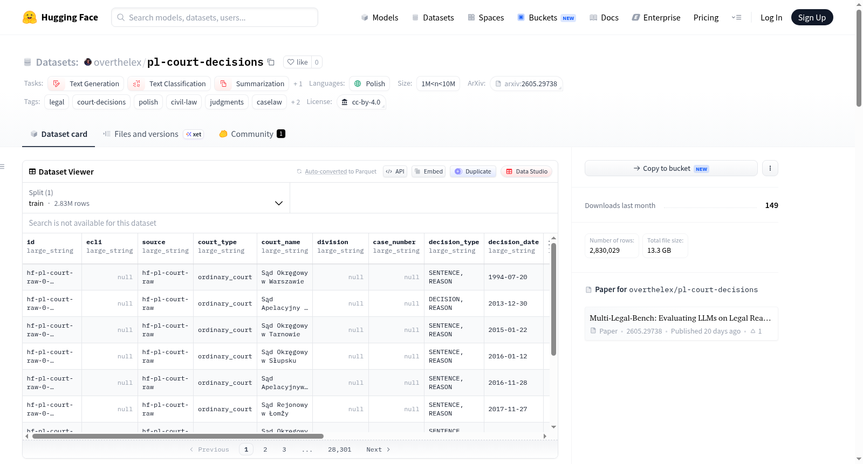Open Enterprise page in navigation
The width and height of the screenshot is (863, 464).
pos(656,17)
